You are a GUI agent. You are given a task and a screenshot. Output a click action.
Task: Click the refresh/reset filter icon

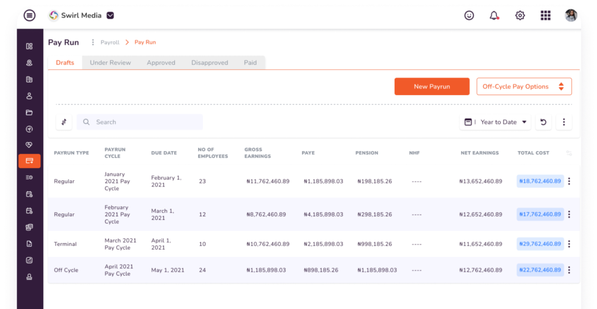pyautogui.click(x=543, y=122)
